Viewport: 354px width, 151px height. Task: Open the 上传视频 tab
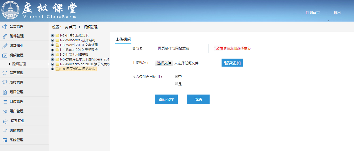tap(123, 39)
